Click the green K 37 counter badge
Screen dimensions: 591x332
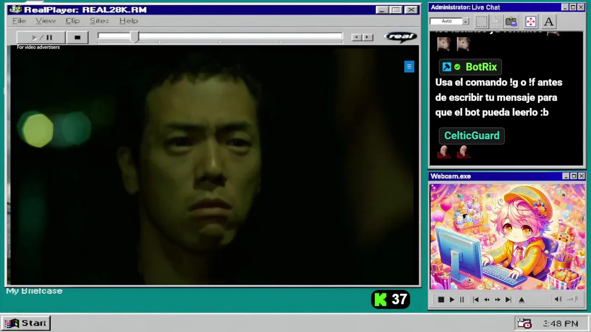(x=391, y=300)
